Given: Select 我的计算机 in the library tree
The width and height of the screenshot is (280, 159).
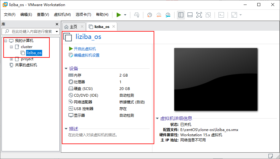Looking at the screenshot, I should tap(24, 41).
